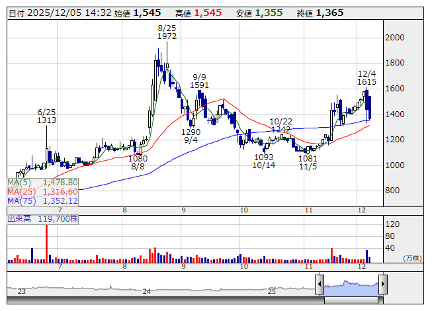Image resolution: width=432 pixels, height=311 pixels.
Task: Click the right range handle arrow in navigator
Action: click(x=382, y=285)
